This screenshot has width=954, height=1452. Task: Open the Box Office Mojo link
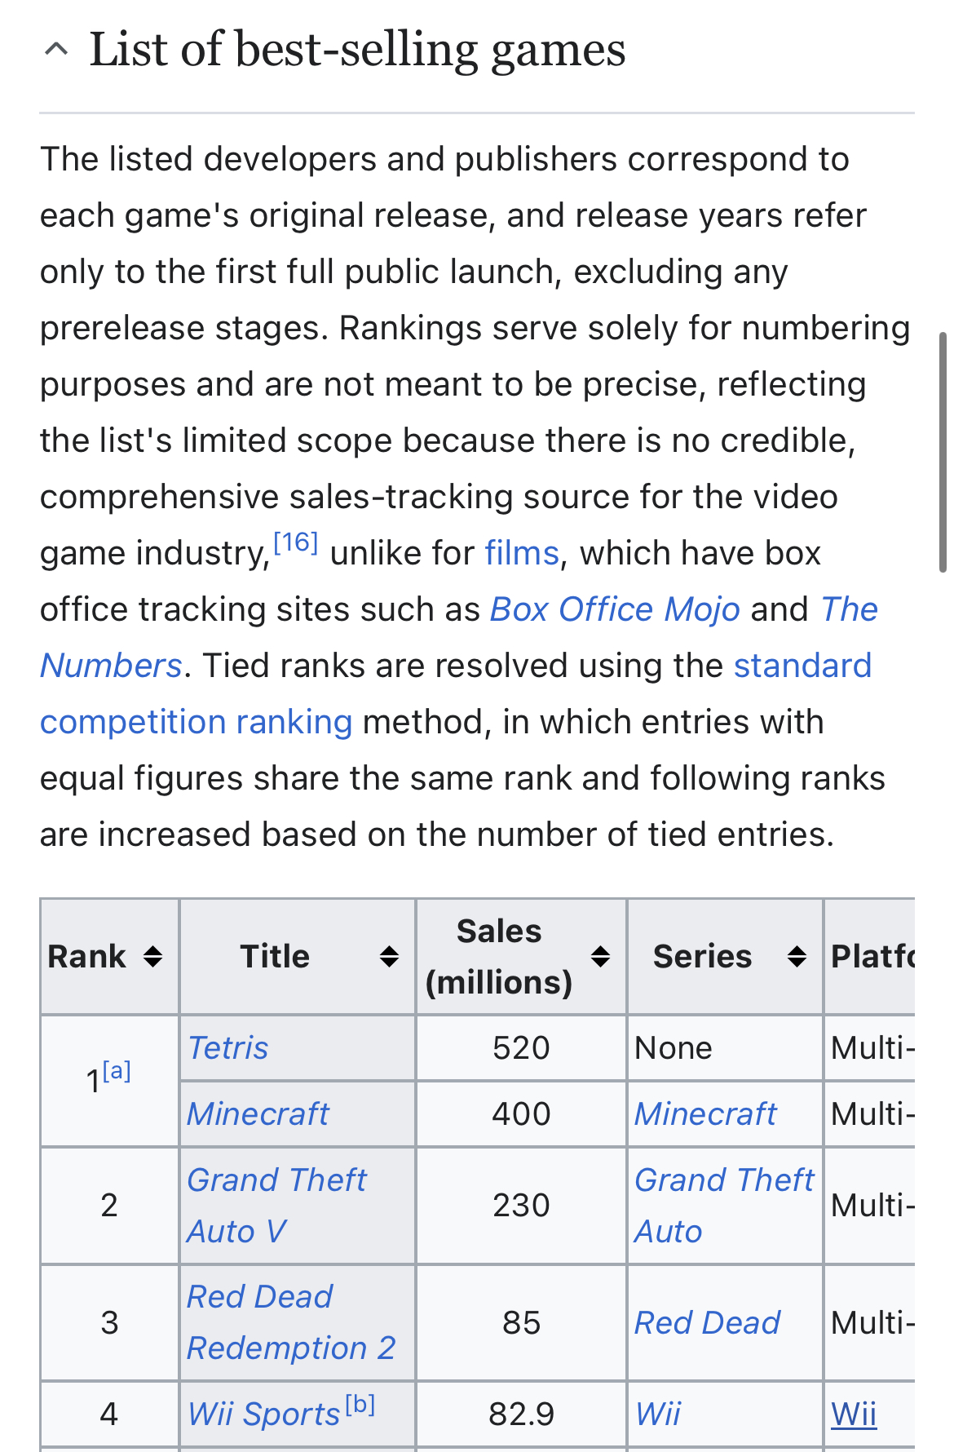click(615, 609)
